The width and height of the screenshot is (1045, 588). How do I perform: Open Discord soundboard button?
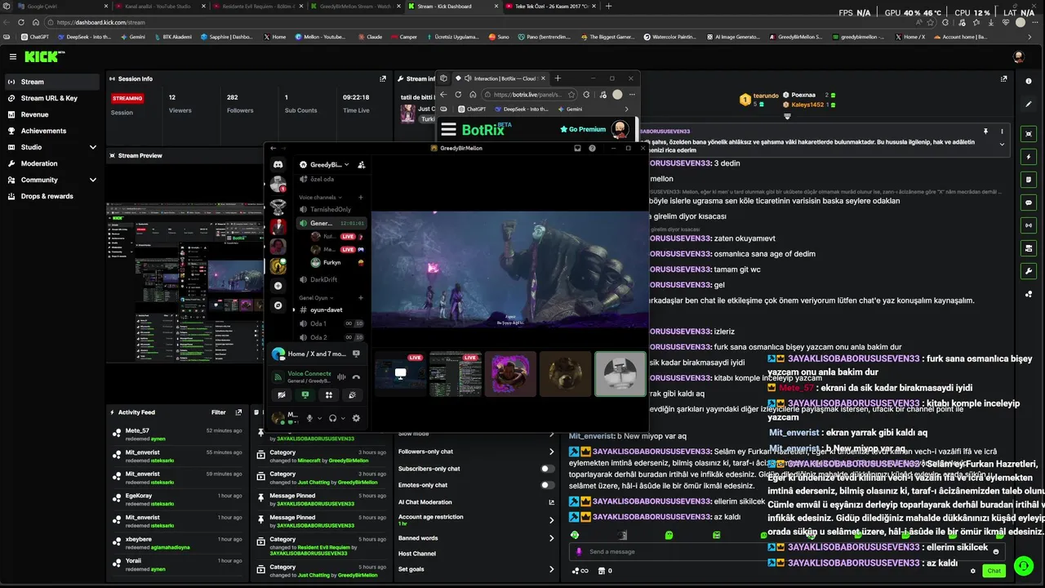pos(353,395)
